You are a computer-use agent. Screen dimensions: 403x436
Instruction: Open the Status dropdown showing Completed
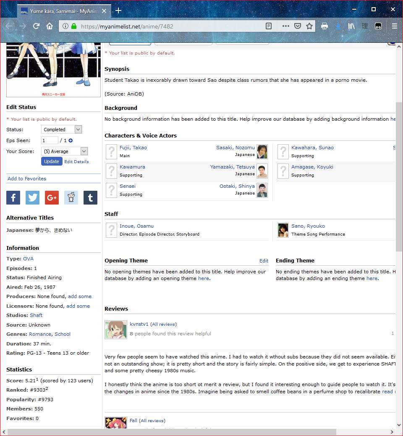[61, 130]
